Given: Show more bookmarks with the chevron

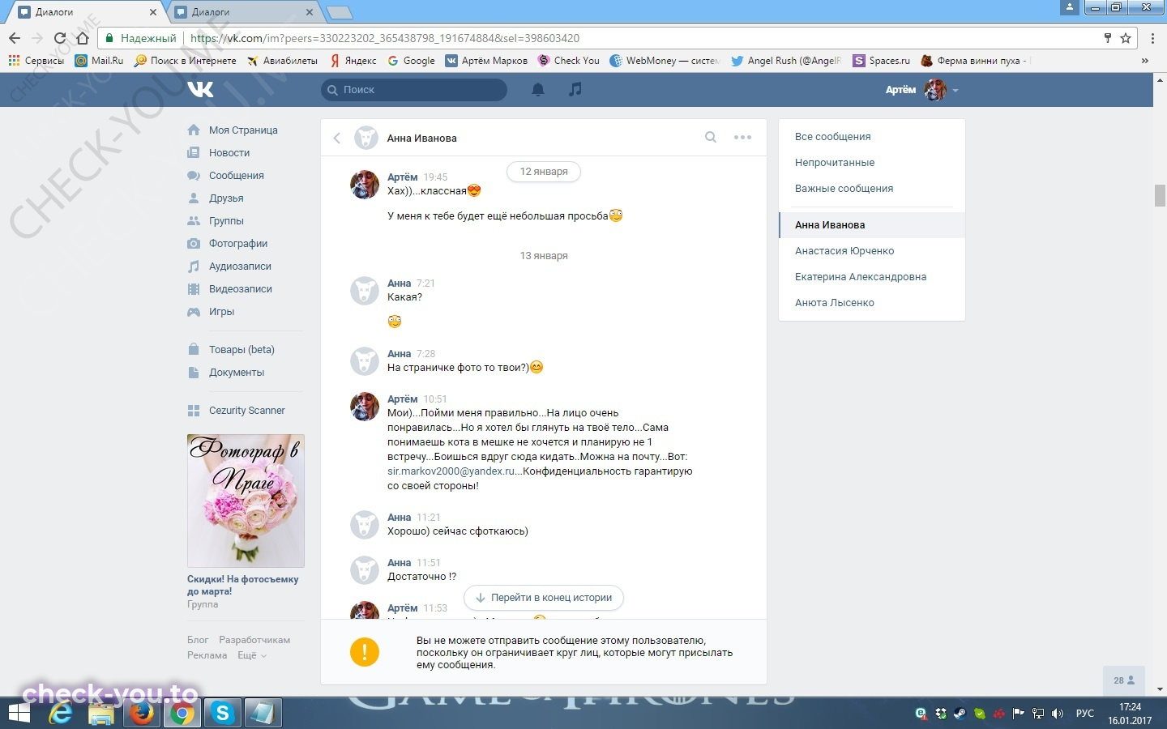Looking at the screenshot, I should 1144,60.
